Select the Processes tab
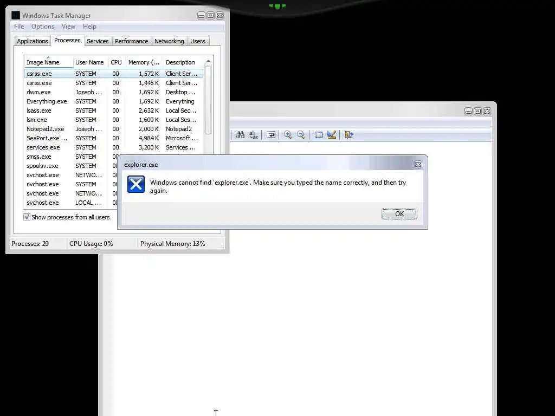Screen dimensions: 555x416 pyautogui.click(x=67, y=40)
